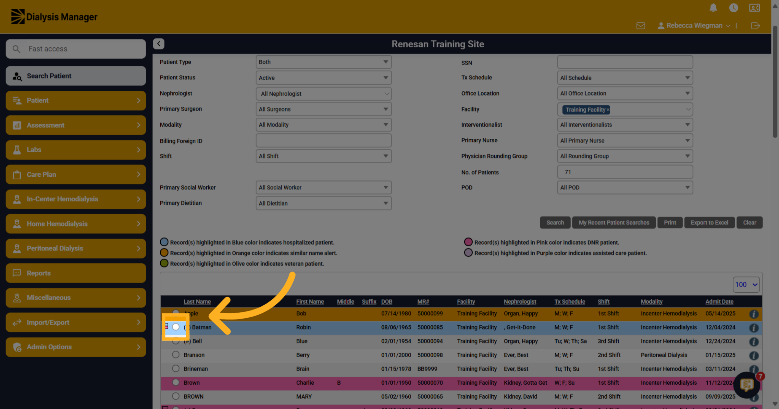Open the Patient Status dropdown
The width and height of the screenshot is (779, 409).
pyautogui.click(x=324, y=78)
